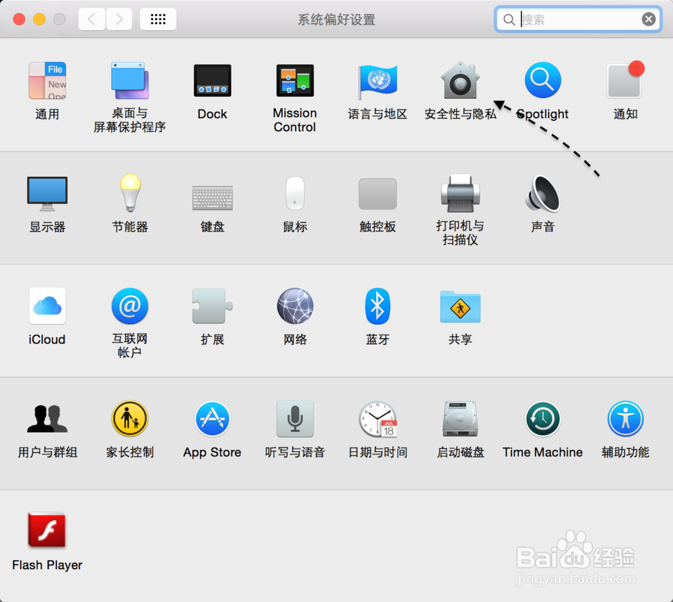
Task: Open Spotlight preferences
Action: pyautogui.click(x=542, y=80)
